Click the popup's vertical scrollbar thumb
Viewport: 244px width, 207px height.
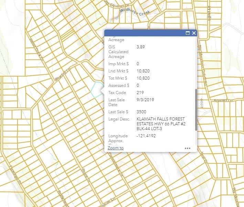(196, 110)
